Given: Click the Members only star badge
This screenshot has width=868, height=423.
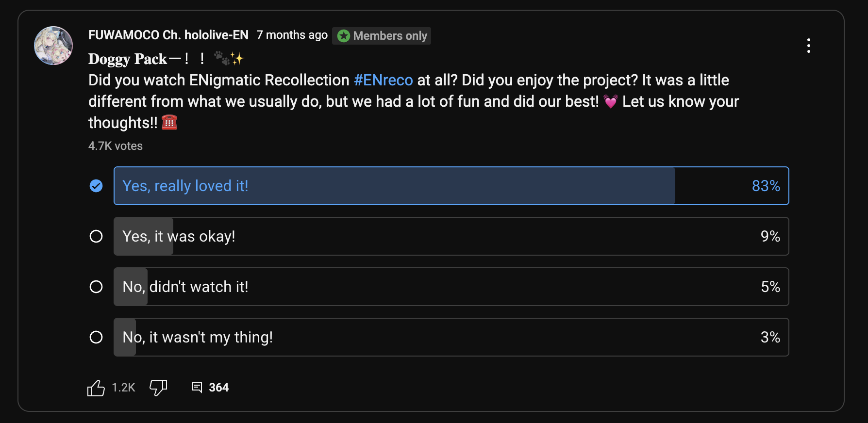Looking at the screenshot, I should click(x=344, y=36).
